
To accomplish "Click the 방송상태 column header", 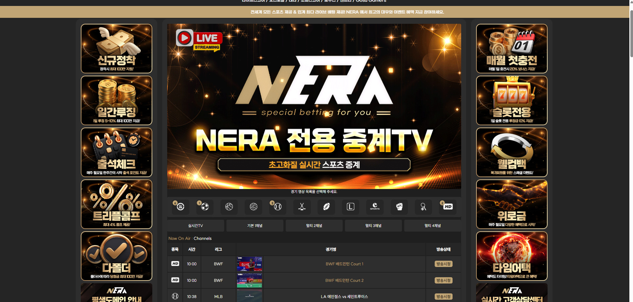I will [x=444, y=249].
